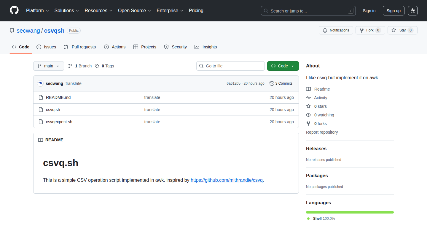427x226 pixels.
Task: Open the Enterprise dropdown
Action: point(170,10)
